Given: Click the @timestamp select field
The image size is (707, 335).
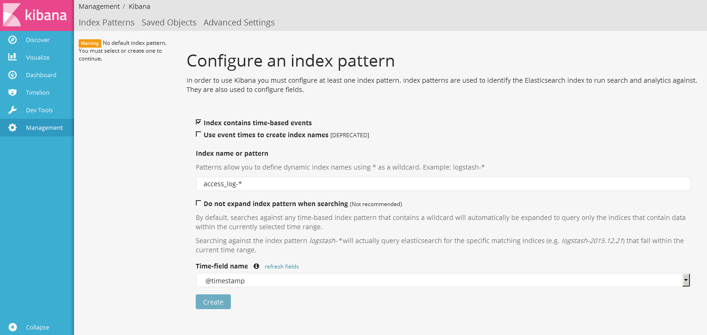Looking at the screenshot, I should (x=443, y=280).
